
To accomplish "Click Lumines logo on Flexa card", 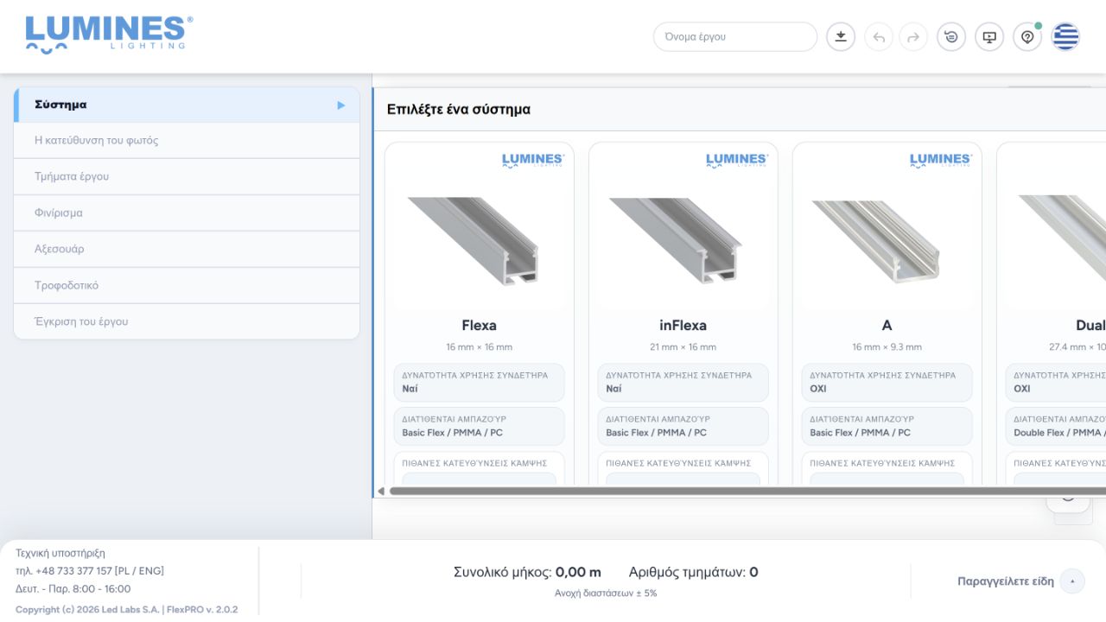I will click(x=533, y=160).
